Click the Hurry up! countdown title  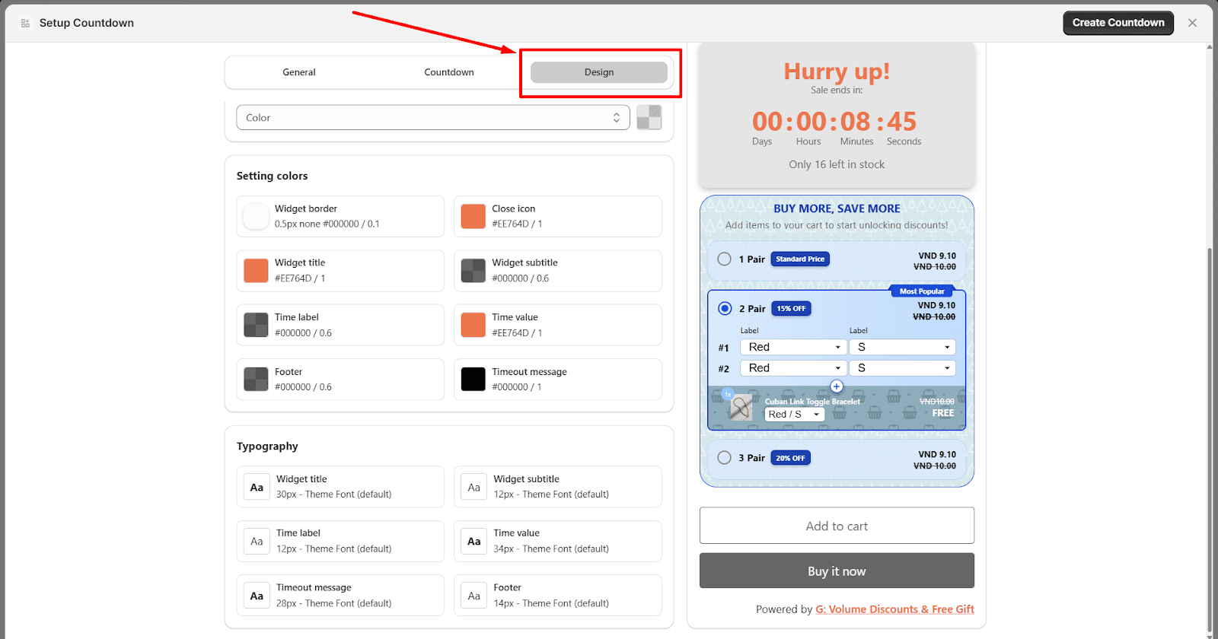click(837, 72)
